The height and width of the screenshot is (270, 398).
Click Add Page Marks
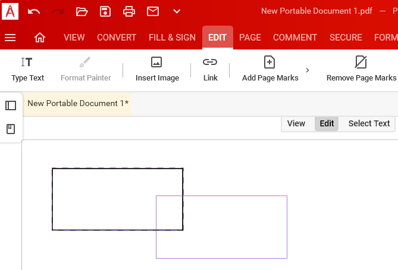pyautogui.click(x=270, y=69)
